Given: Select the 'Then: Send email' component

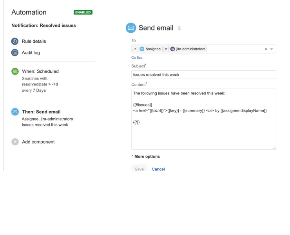Looking at the screenshot, I should coord(41,112).
